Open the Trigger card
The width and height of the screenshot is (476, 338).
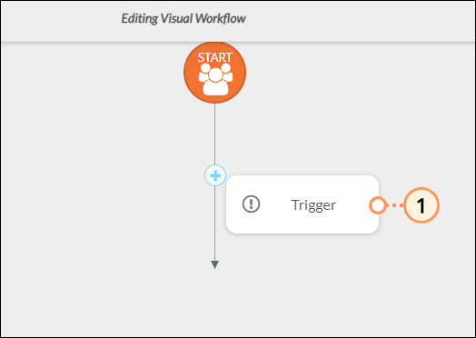click(x=302, y=204)
